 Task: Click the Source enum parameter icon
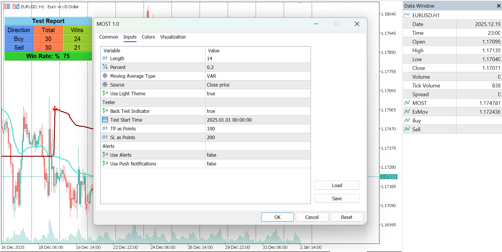105,84
